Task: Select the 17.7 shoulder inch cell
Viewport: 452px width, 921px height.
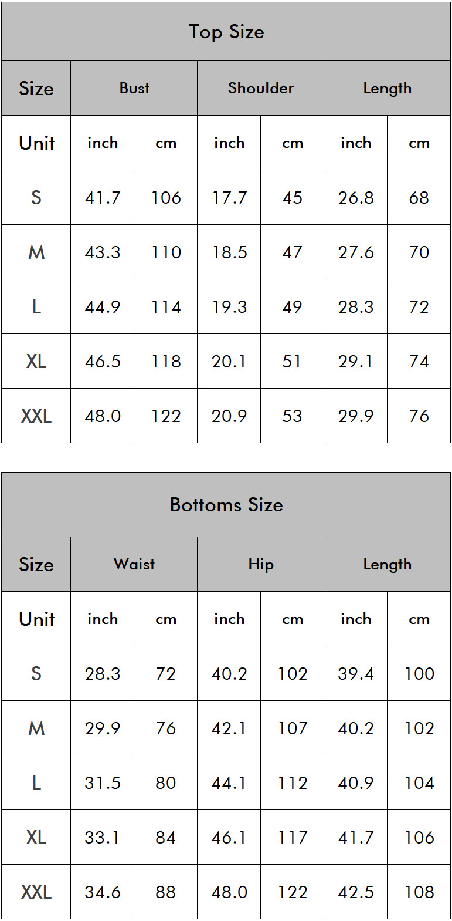Action: click(229, 198)
